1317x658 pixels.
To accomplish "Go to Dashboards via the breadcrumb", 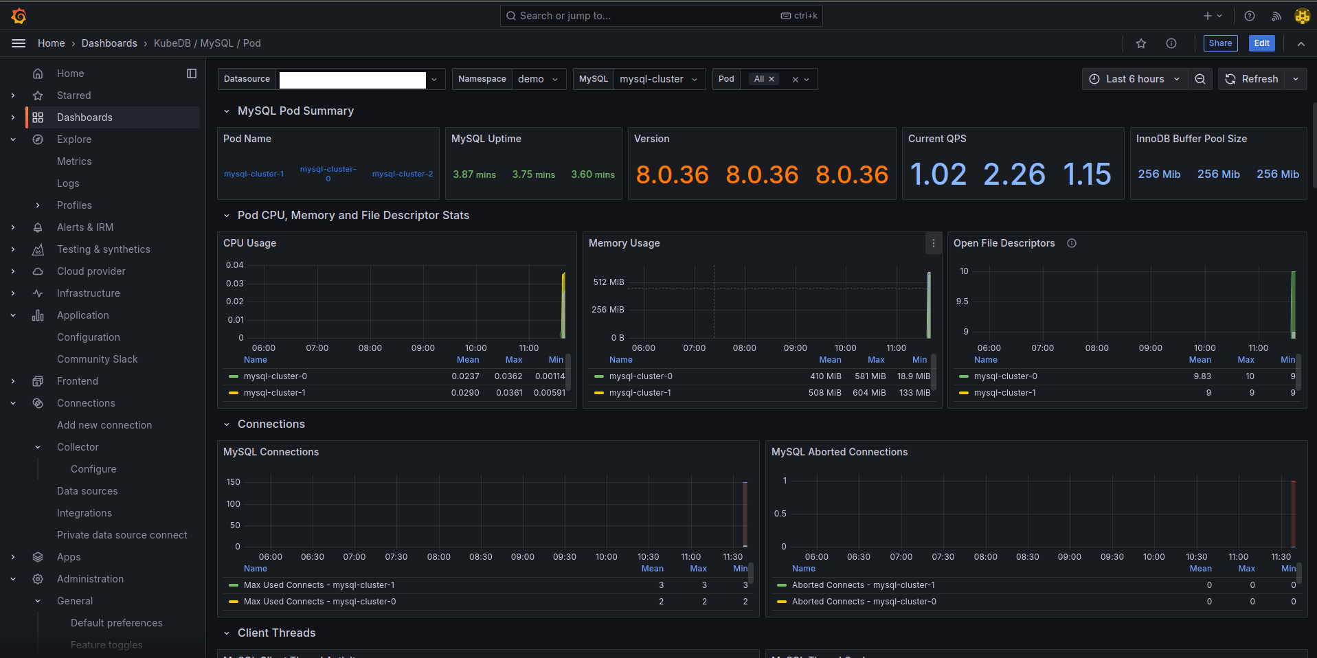I will coord(109,43).
